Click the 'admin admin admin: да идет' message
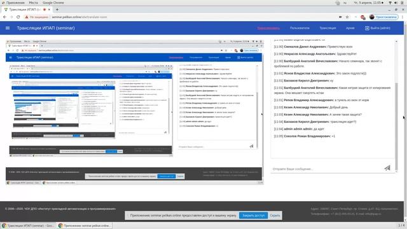The image size is (407, 229). [x=299, y=129]
